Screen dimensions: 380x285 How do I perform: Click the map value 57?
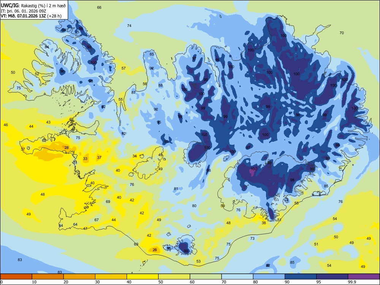[123, 68]
